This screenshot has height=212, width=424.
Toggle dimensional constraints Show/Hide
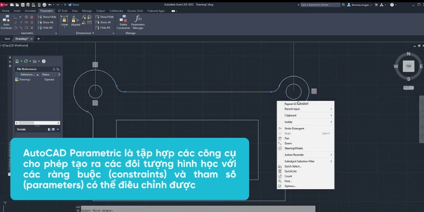click(104, 17)
